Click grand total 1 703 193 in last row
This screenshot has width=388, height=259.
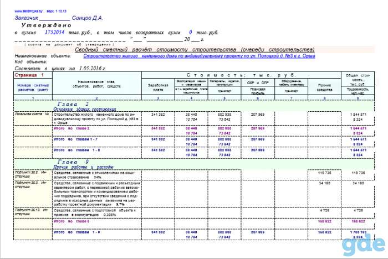pos(358,232)
